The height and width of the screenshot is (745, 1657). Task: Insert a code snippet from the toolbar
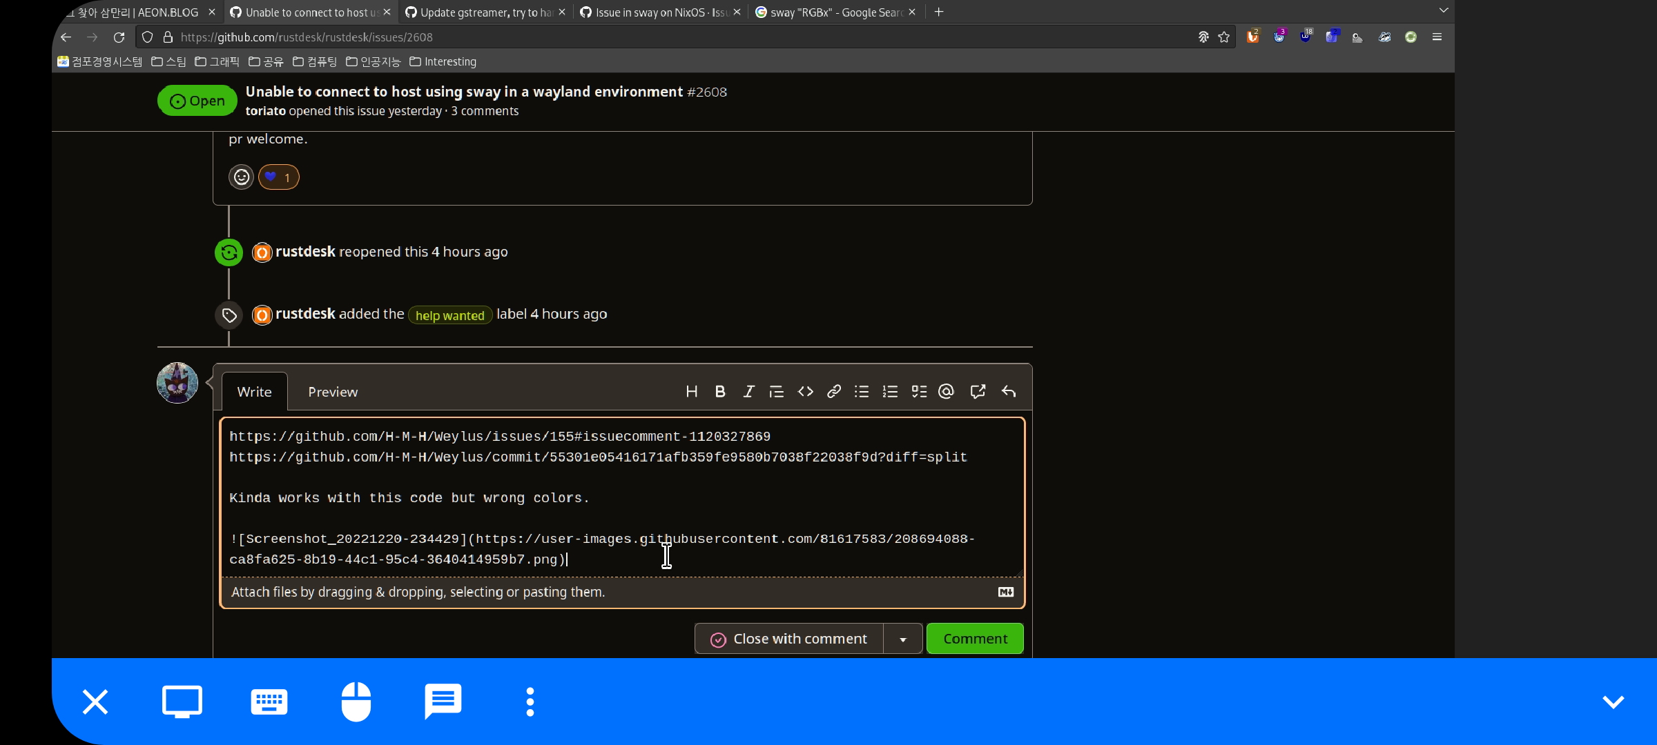click(x=805, y=391)
